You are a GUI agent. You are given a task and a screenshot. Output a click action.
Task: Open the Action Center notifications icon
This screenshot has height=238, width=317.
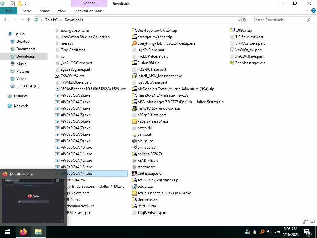(307, 232)
